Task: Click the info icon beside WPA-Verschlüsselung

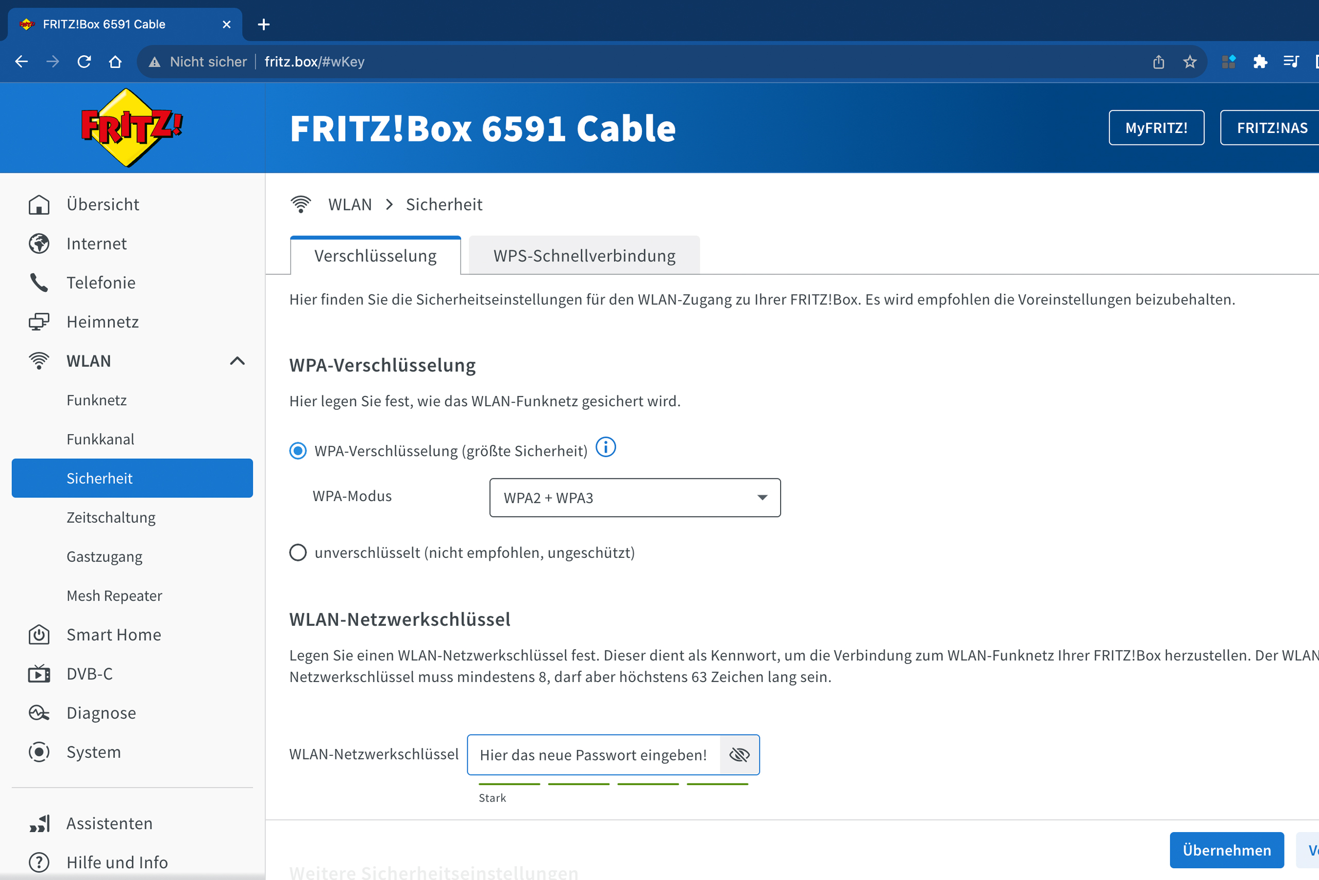Action: [605, 448]
